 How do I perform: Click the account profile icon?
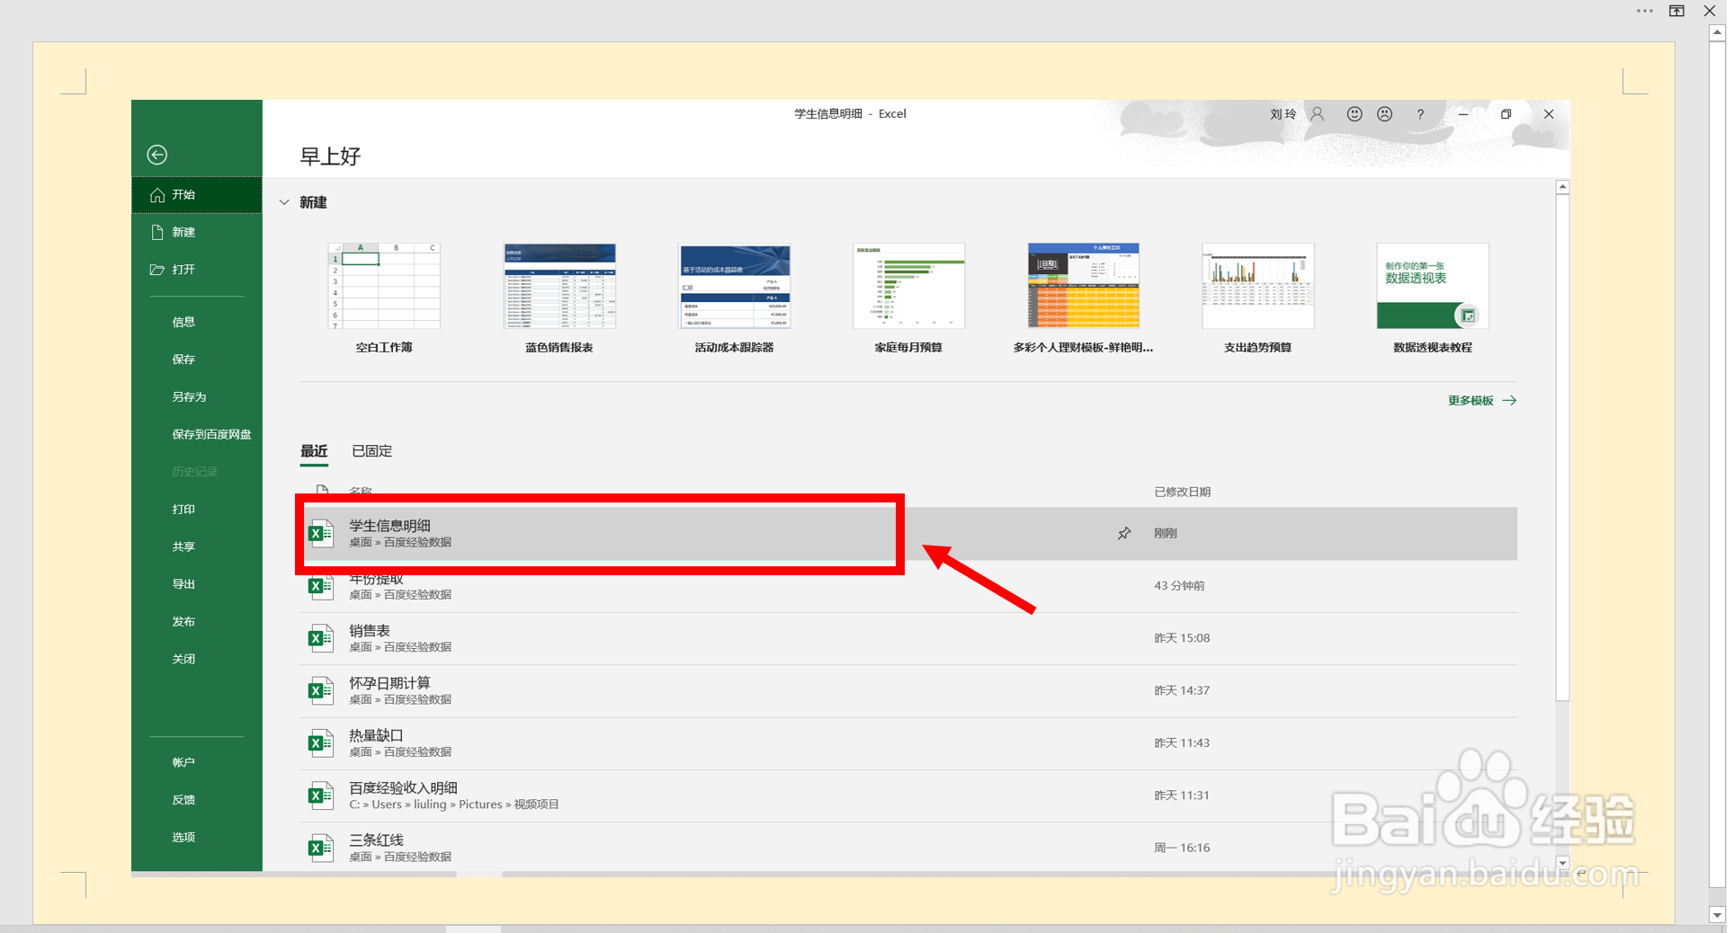[1318, 114]
